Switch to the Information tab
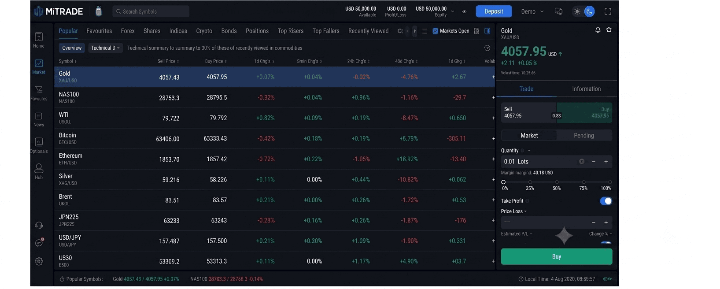The height and width of the screenshot is (289, 720). (586, 89)
